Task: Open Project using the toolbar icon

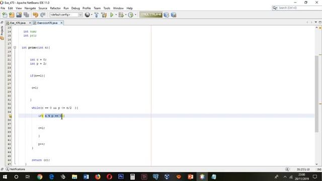Action: pos(19,15)
